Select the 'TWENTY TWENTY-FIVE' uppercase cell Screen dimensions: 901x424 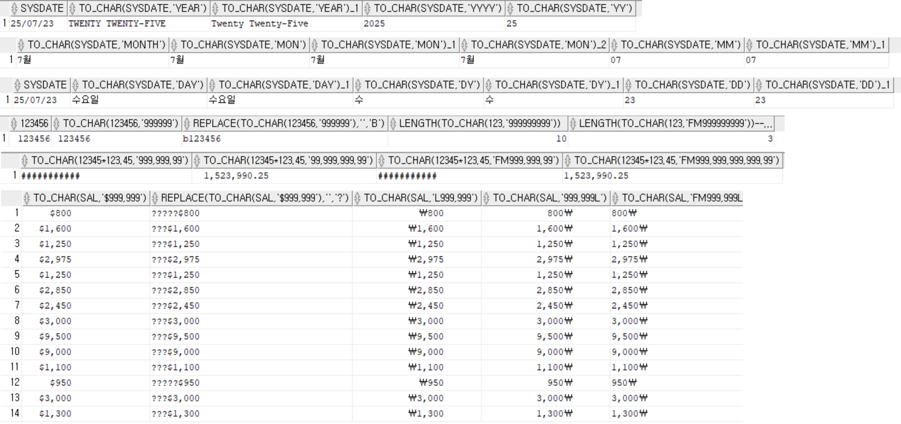[x=117, y=24]
